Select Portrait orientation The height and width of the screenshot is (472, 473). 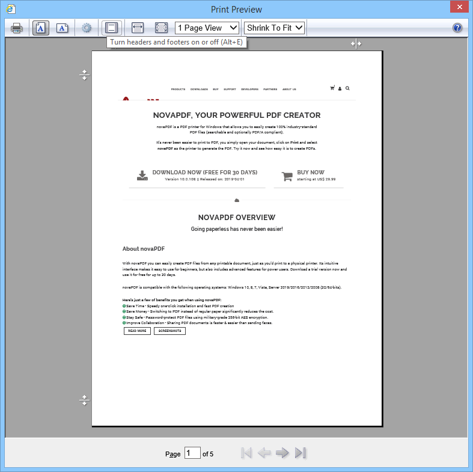[41, 28]
